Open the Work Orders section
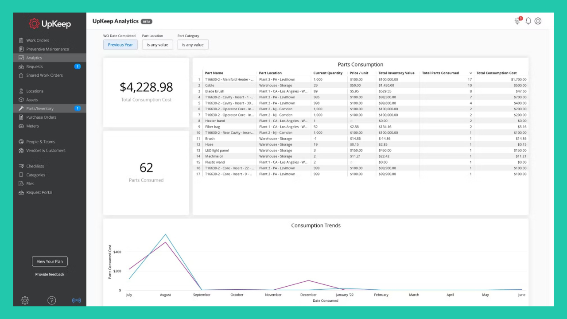567x319 pixels. (x=37, y=40)
